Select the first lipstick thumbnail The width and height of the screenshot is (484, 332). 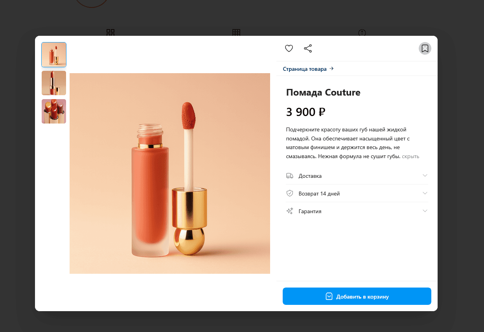point(54,55)
